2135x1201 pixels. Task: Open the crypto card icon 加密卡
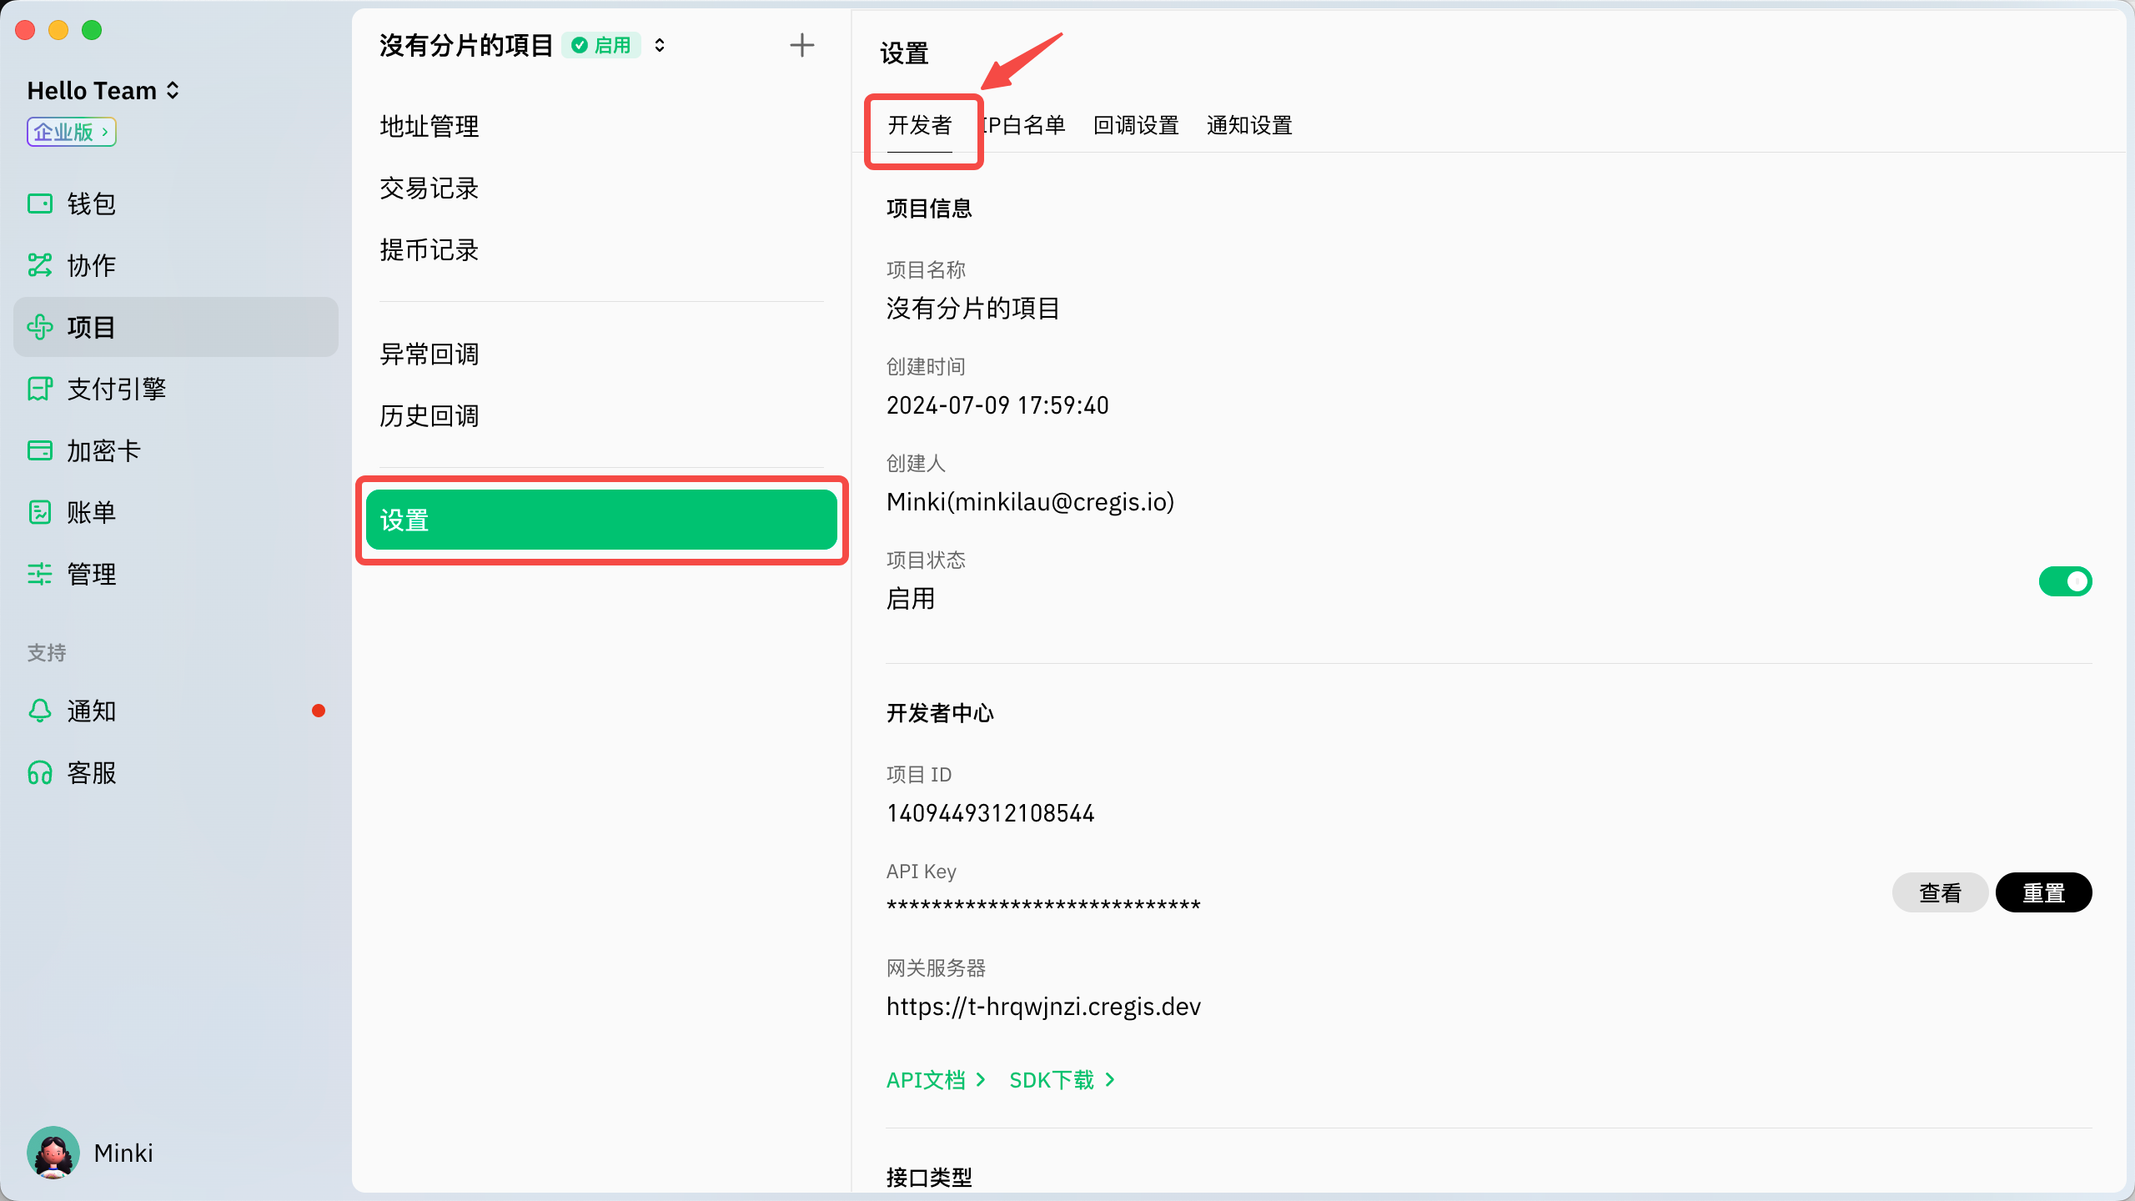[x=39, y=450]
